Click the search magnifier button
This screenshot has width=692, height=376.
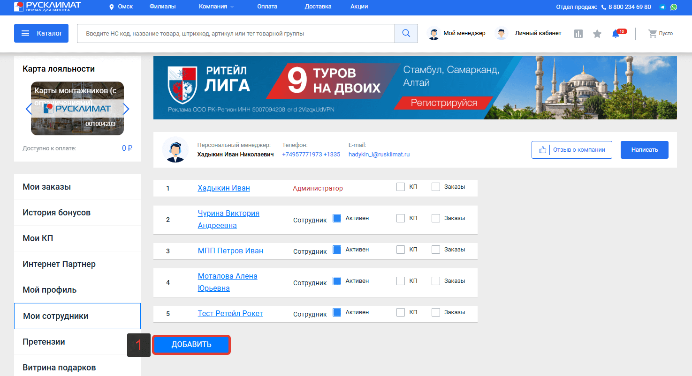click(x=406, y=33)
